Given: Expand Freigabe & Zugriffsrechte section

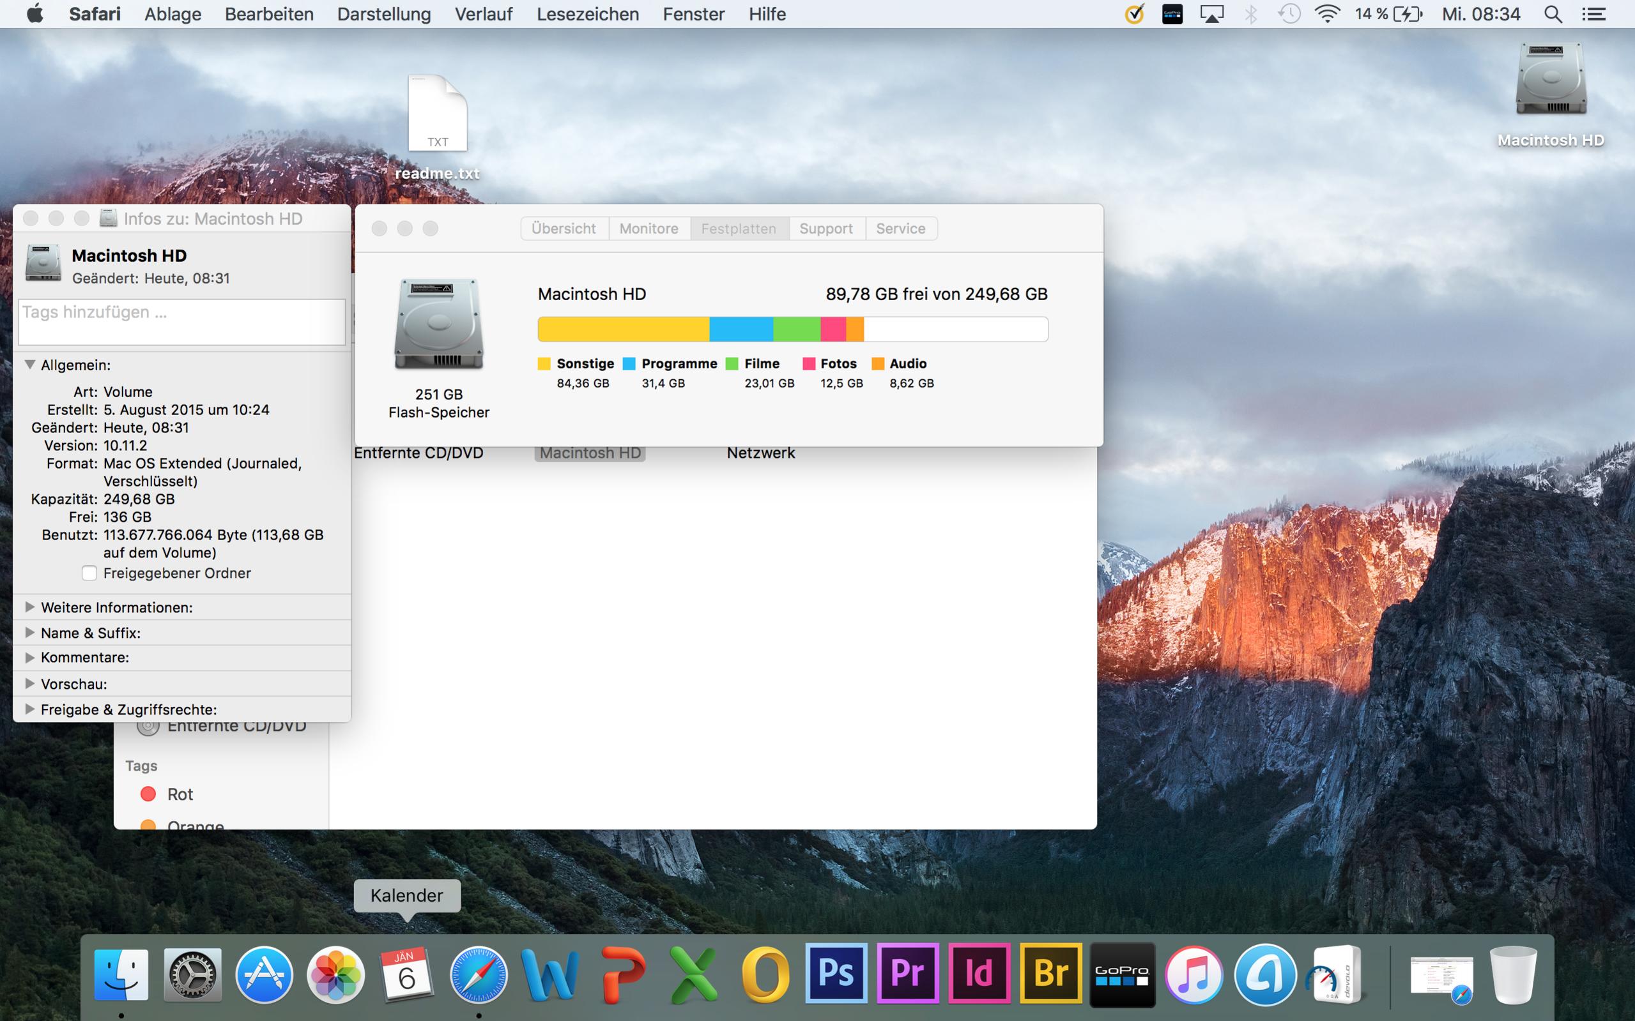Looking at the screenshot, I should point(30,709).
